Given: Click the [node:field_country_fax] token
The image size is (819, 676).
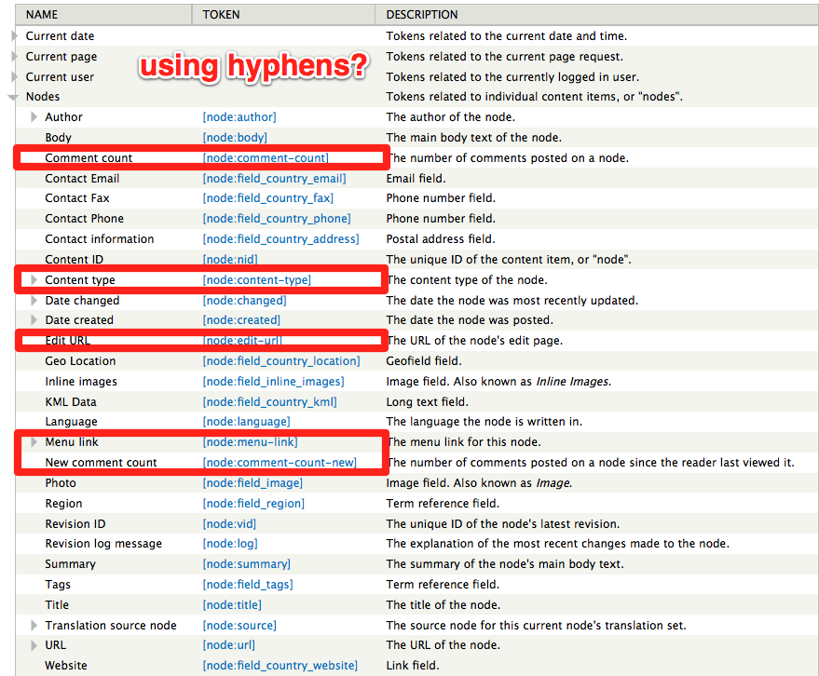Looking at the screenshot, I should click(268, 198).
